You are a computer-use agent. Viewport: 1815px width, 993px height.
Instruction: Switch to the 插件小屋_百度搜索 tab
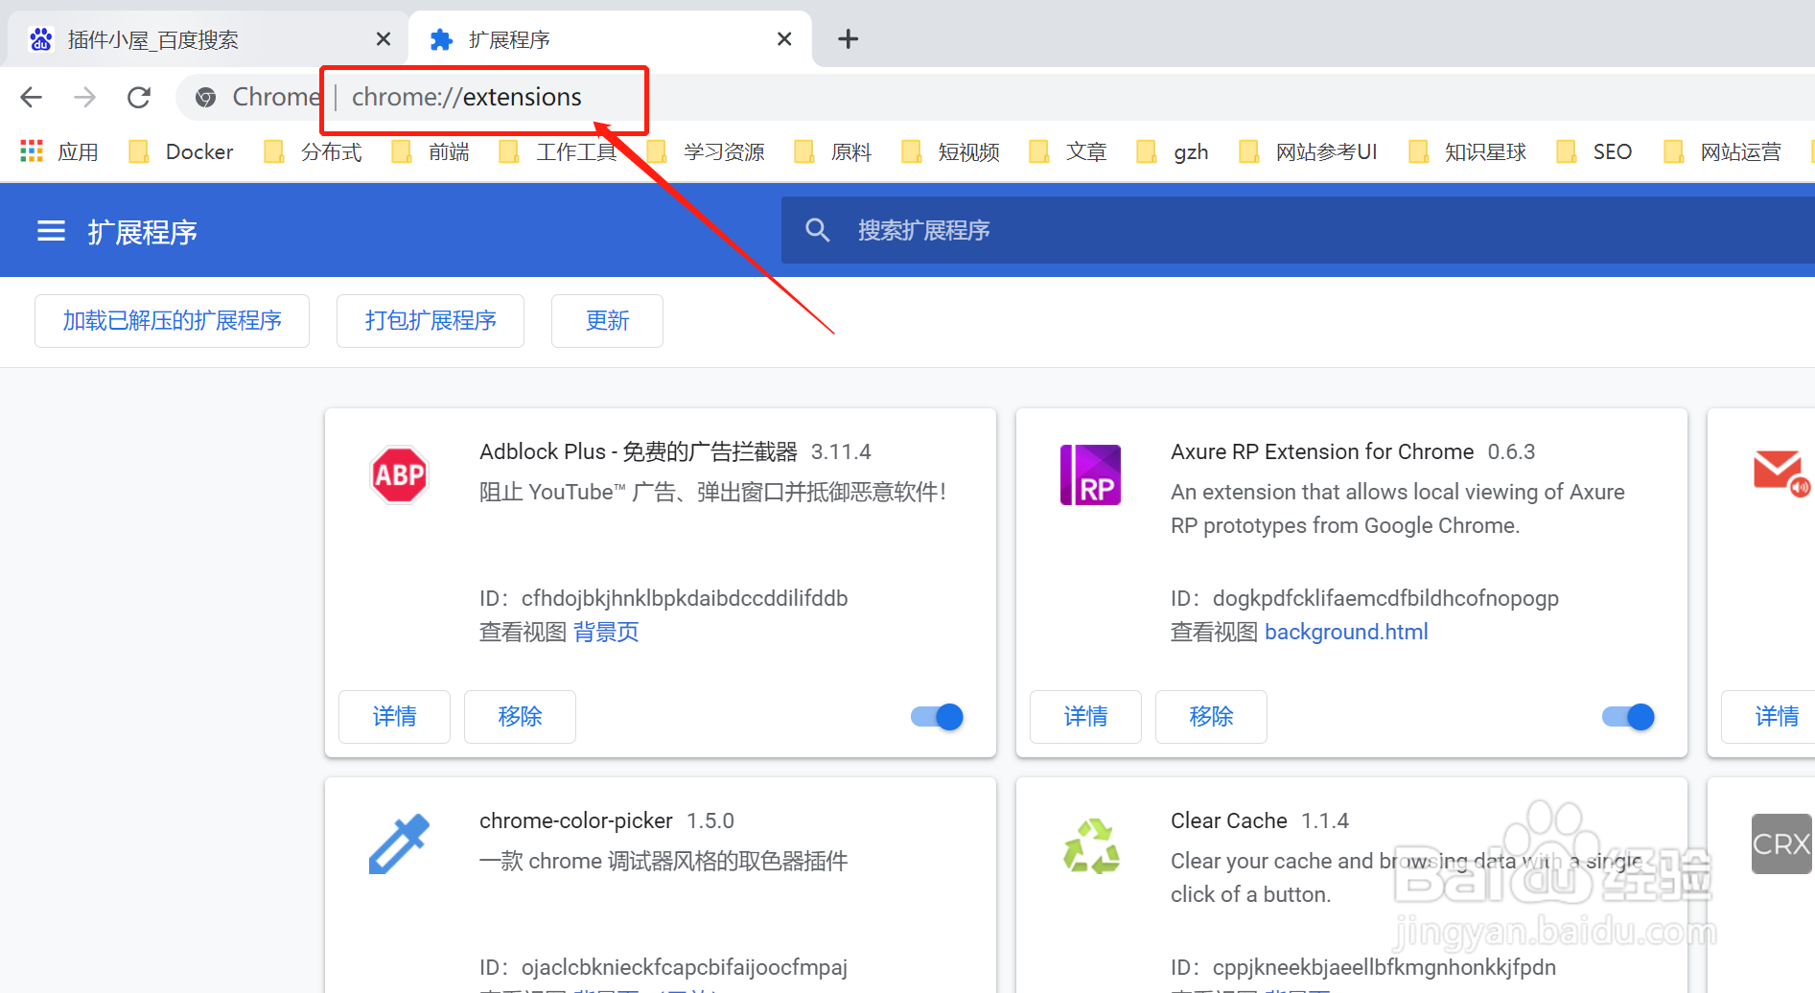coord(206,39)
